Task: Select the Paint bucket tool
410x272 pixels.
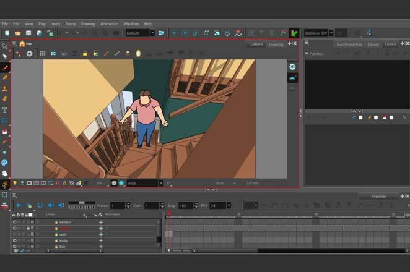Action: click(x=5, y=131)
